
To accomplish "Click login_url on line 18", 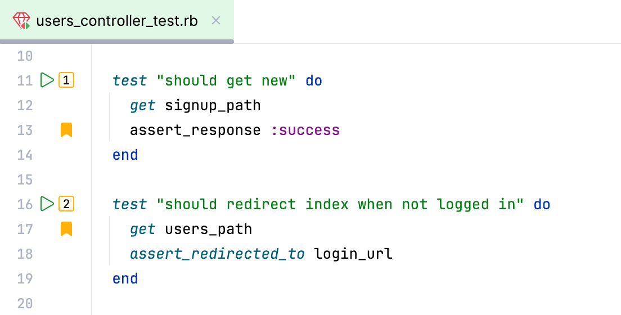I will (x=353, y=254).
